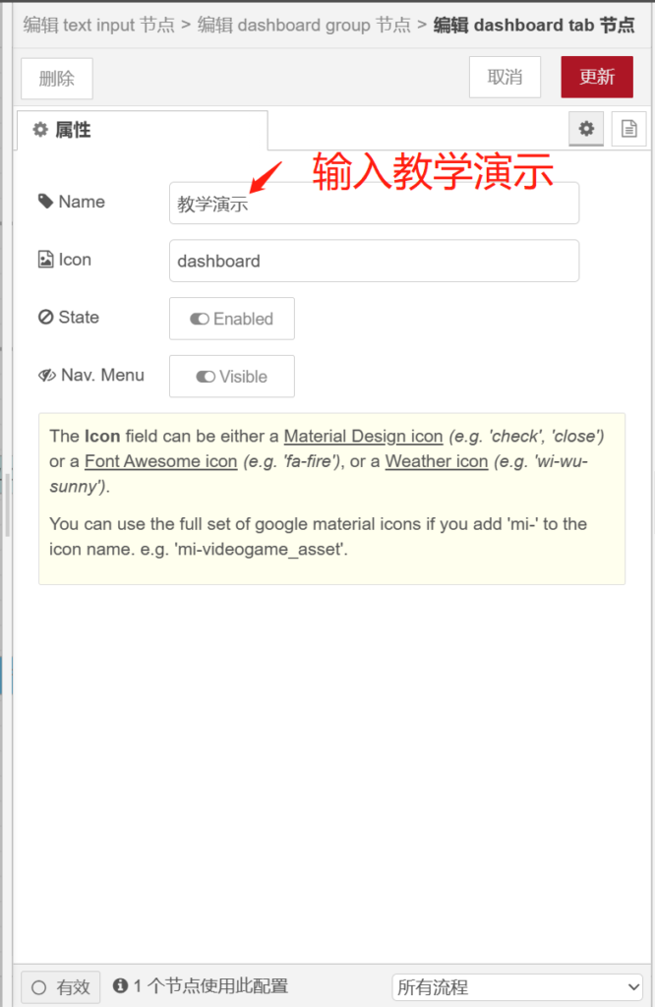655x1007 pixels.
Task: Click the Name field containing 教学演示
Action: click(x=374, y=204)
